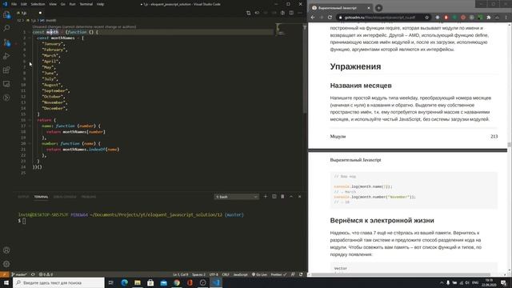Open the Manage gear menu in VS Code
This screenshot has height=288, width=512.
pyautogui.click(x=6, y=264)
